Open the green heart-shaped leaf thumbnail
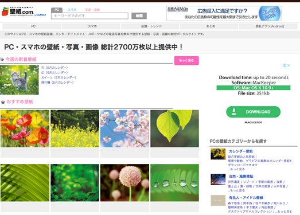The image size is (300, 215). point(175,128)
